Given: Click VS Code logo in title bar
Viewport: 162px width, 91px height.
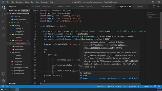Looking at the screenshot, I should coord(3,2).
